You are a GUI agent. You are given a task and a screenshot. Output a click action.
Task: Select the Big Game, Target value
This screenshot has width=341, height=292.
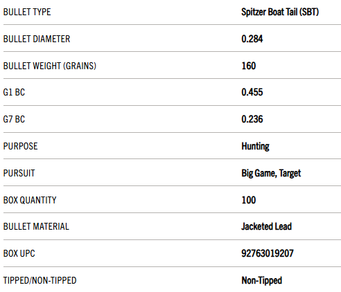271,174
